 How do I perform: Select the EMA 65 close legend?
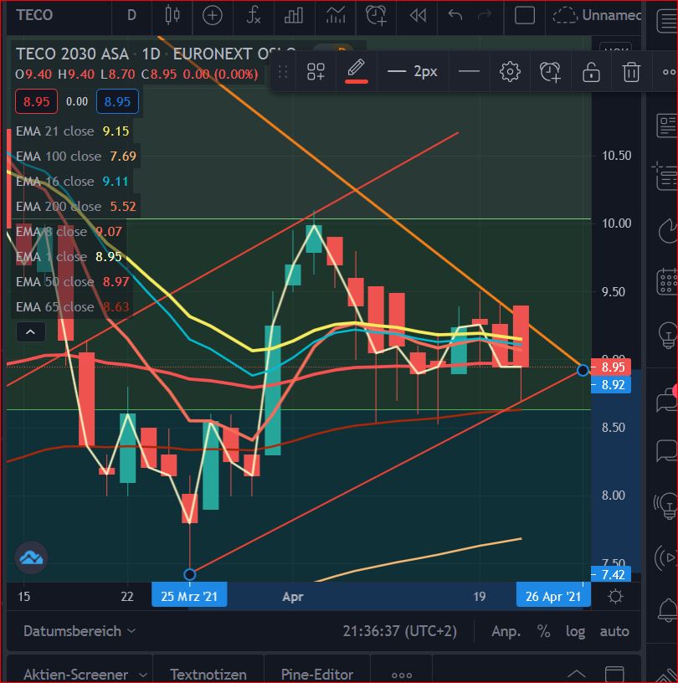[72, 307]
